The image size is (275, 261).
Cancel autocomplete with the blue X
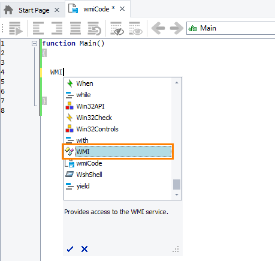84,249
